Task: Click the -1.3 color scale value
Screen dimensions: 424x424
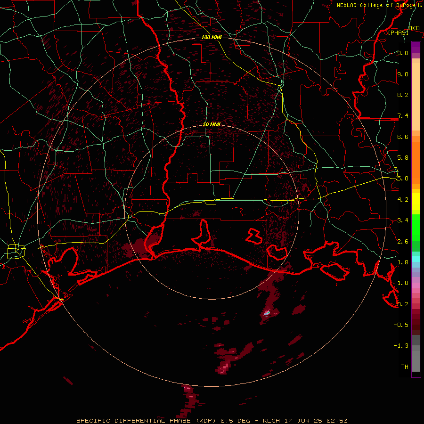Action: pos(401,346)
